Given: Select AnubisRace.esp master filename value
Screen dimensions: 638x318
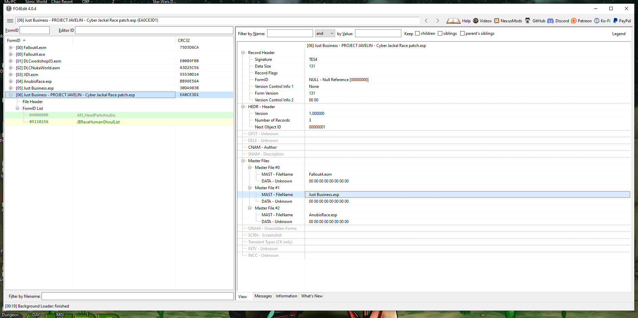Looking at the screenshot, I should (x=323, y=215).
